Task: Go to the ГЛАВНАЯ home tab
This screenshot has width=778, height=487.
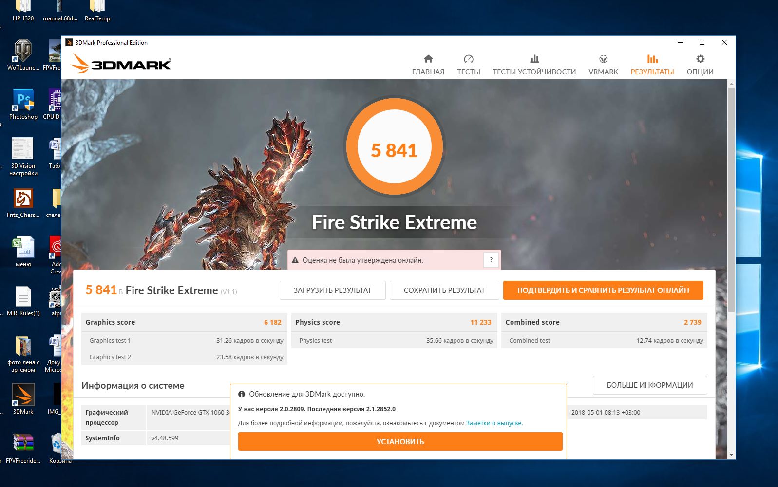Action: click(x=428, y=65)
